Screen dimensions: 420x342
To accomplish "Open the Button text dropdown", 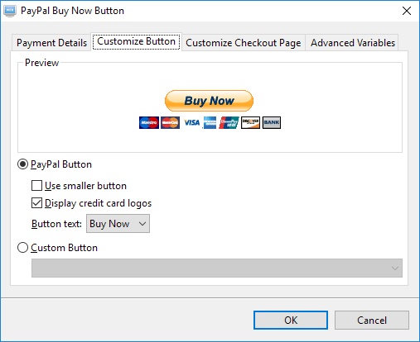I will (x=118, y=224).
